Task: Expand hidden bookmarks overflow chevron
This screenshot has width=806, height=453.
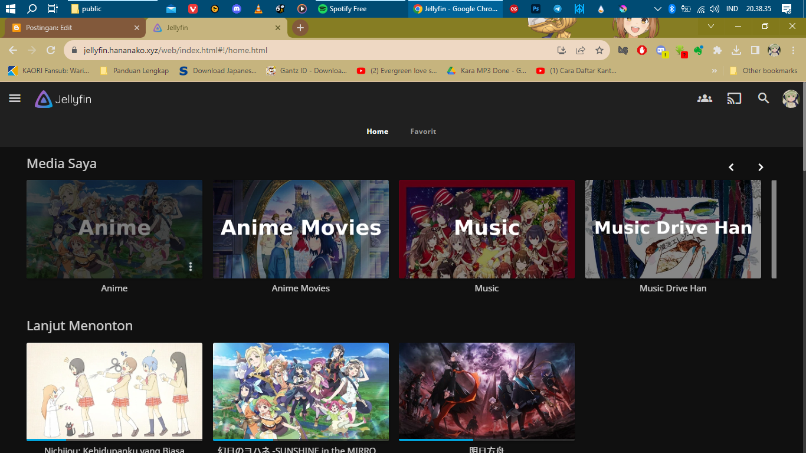Action: tap(715, 71)
